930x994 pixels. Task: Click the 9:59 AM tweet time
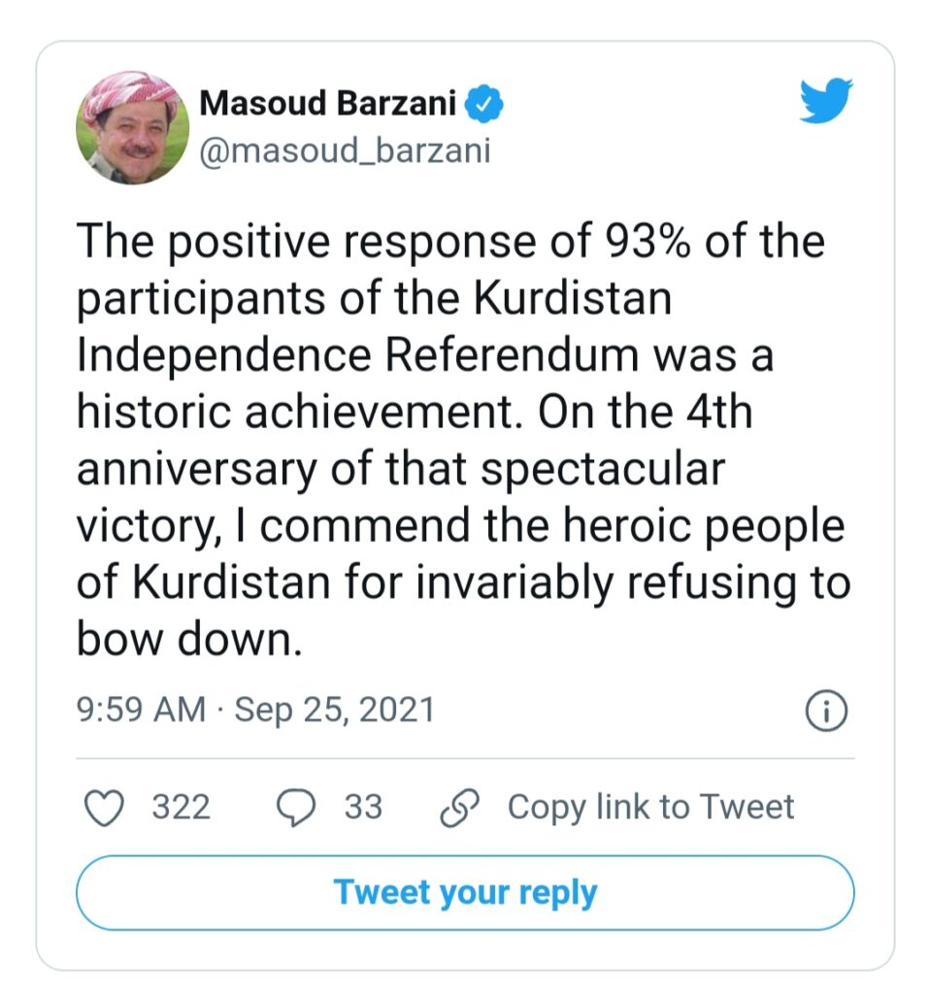[x=141, y=711]
